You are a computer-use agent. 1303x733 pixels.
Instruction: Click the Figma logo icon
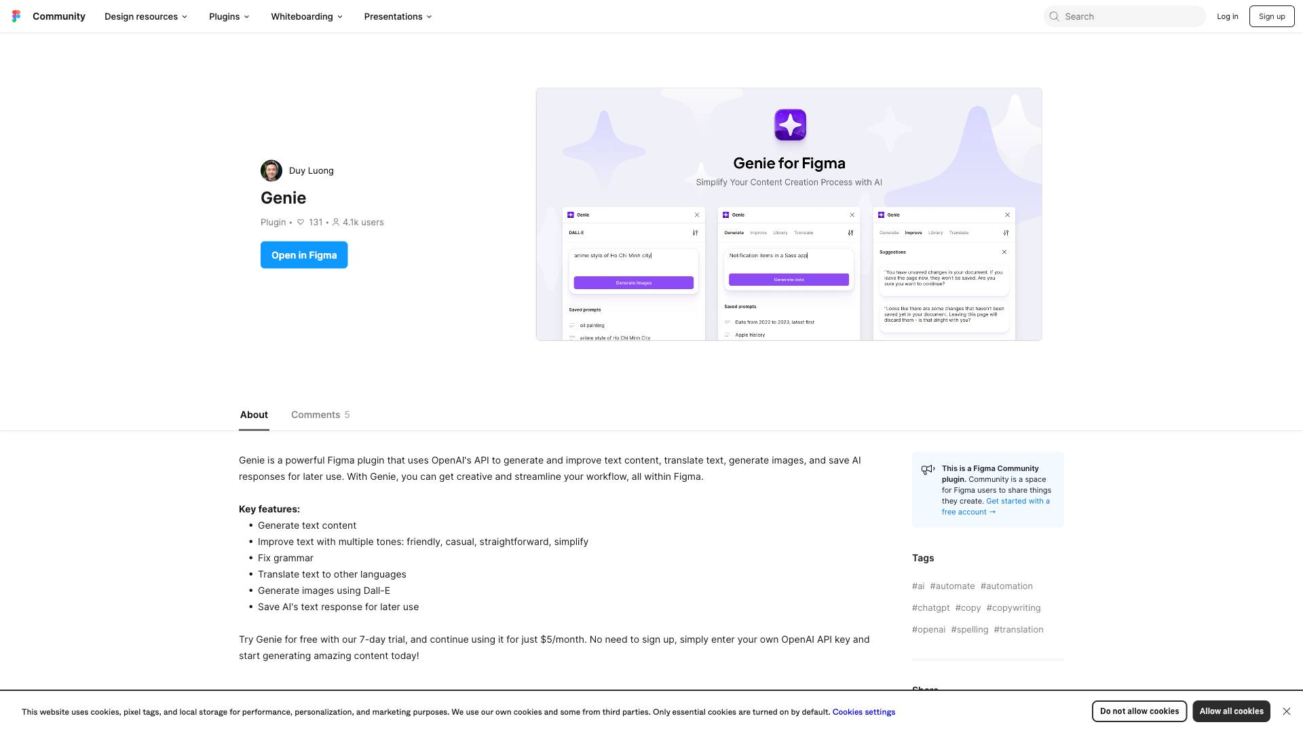[x=16, y=16]
